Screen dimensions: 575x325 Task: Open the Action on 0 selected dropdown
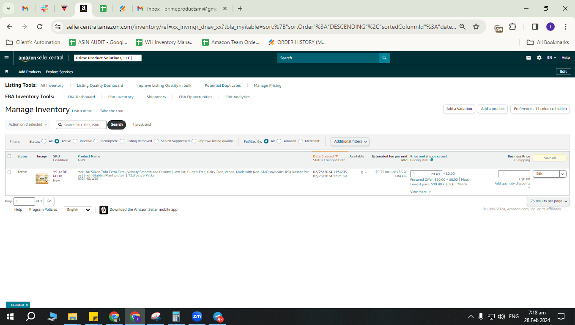[27, 124]
